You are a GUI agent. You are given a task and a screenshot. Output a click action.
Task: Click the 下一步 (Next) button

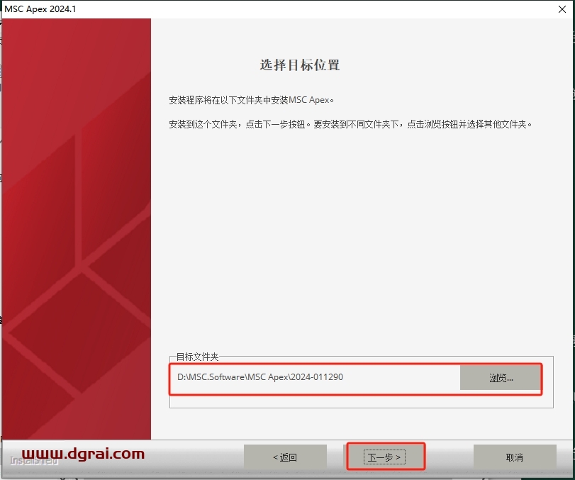(x=384, y=457)
